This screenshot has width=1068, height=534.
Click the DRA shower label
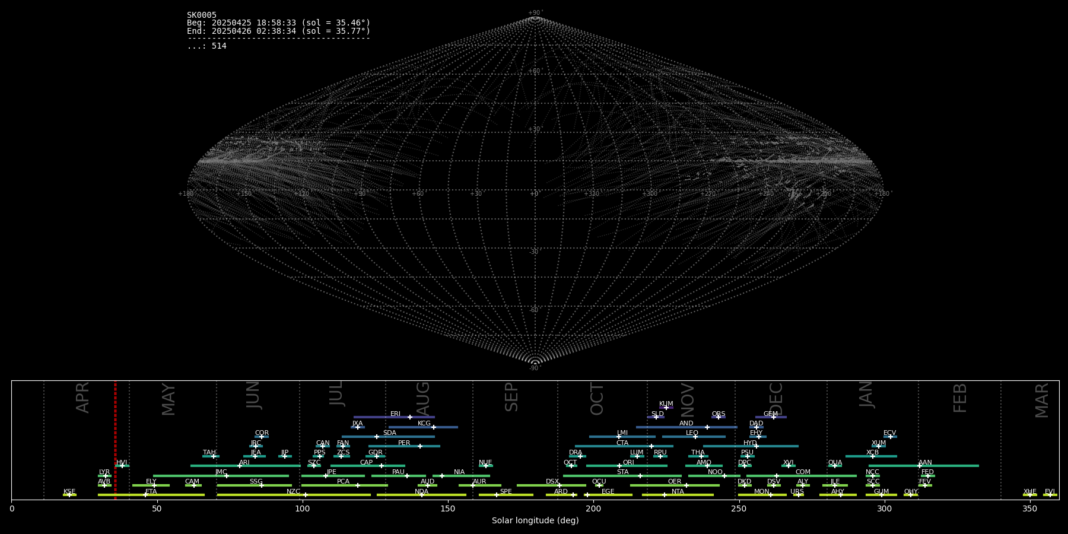coord(576,453)
